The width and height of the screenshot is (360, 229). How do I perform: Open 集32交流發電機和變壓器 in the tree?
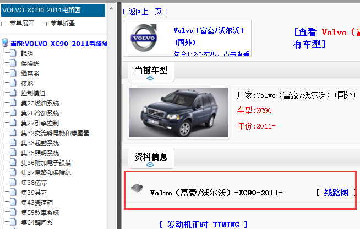pyautogui.click(x=55, y=133)
